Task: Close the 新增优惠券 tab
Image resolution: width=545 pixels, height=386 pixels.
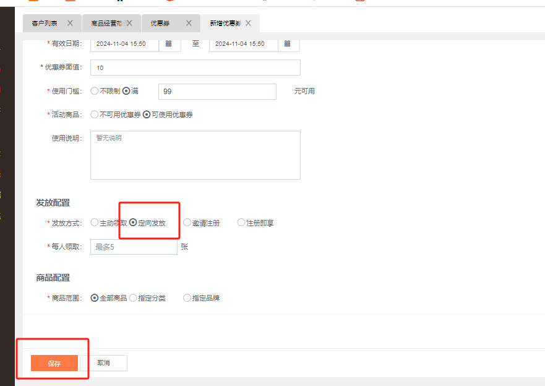Action: pos(248,23)
